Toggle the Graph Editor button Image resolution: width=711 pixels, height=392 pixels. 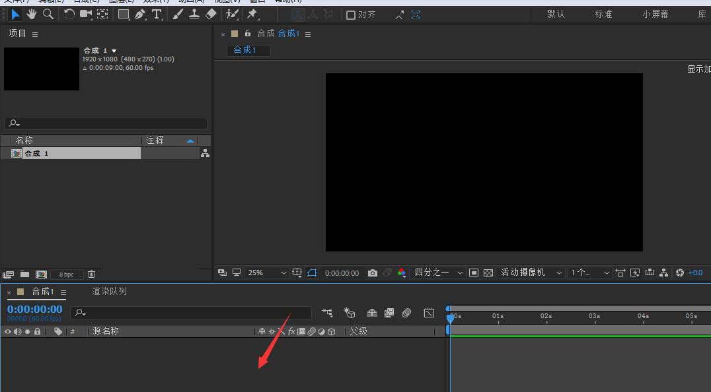tap(428, 313)
